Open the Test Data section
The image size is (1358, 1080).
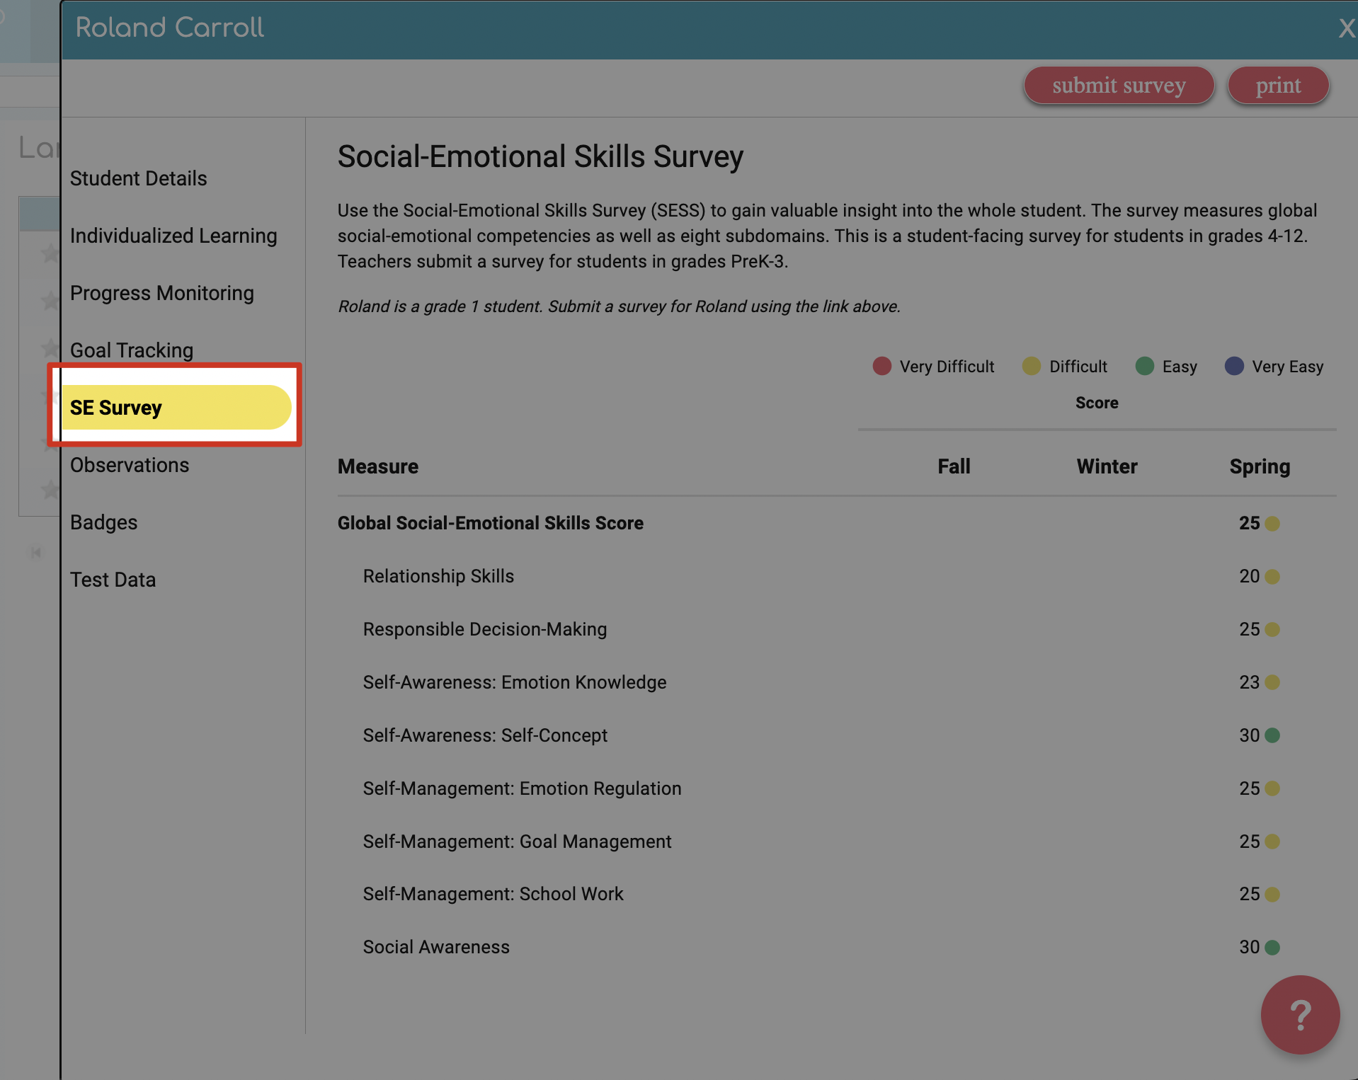[113, 579]
